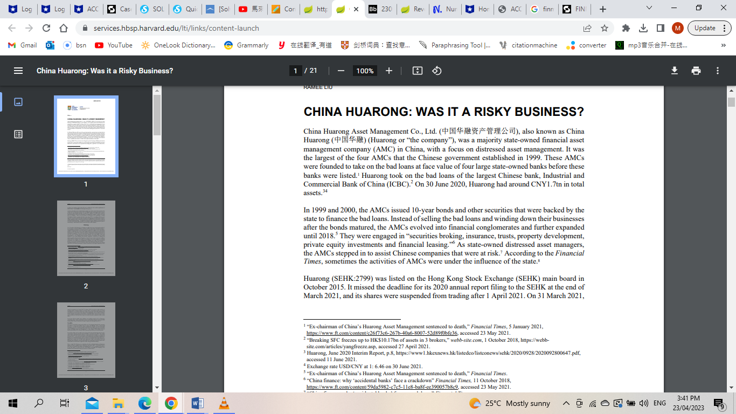Open OneLook Dictionary bookmark
Viewport: 736px width, 414px height.
coord(178,45)
